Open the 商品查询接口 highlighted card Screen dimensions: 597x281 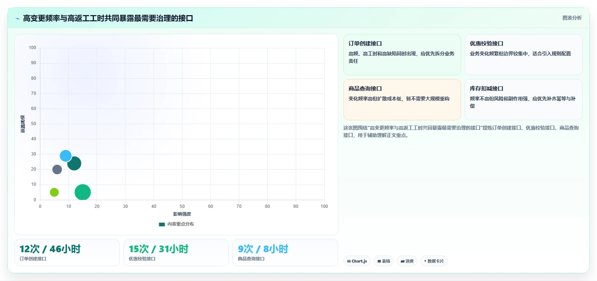[x=402, y=100]
